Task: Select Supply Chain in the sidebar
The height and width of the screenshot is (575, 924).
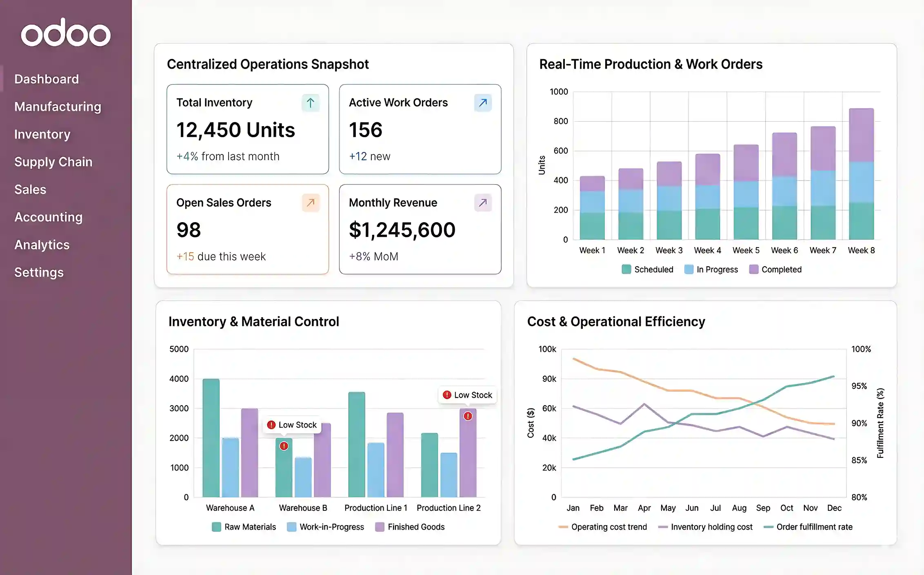Action: [x=53, y=162]
